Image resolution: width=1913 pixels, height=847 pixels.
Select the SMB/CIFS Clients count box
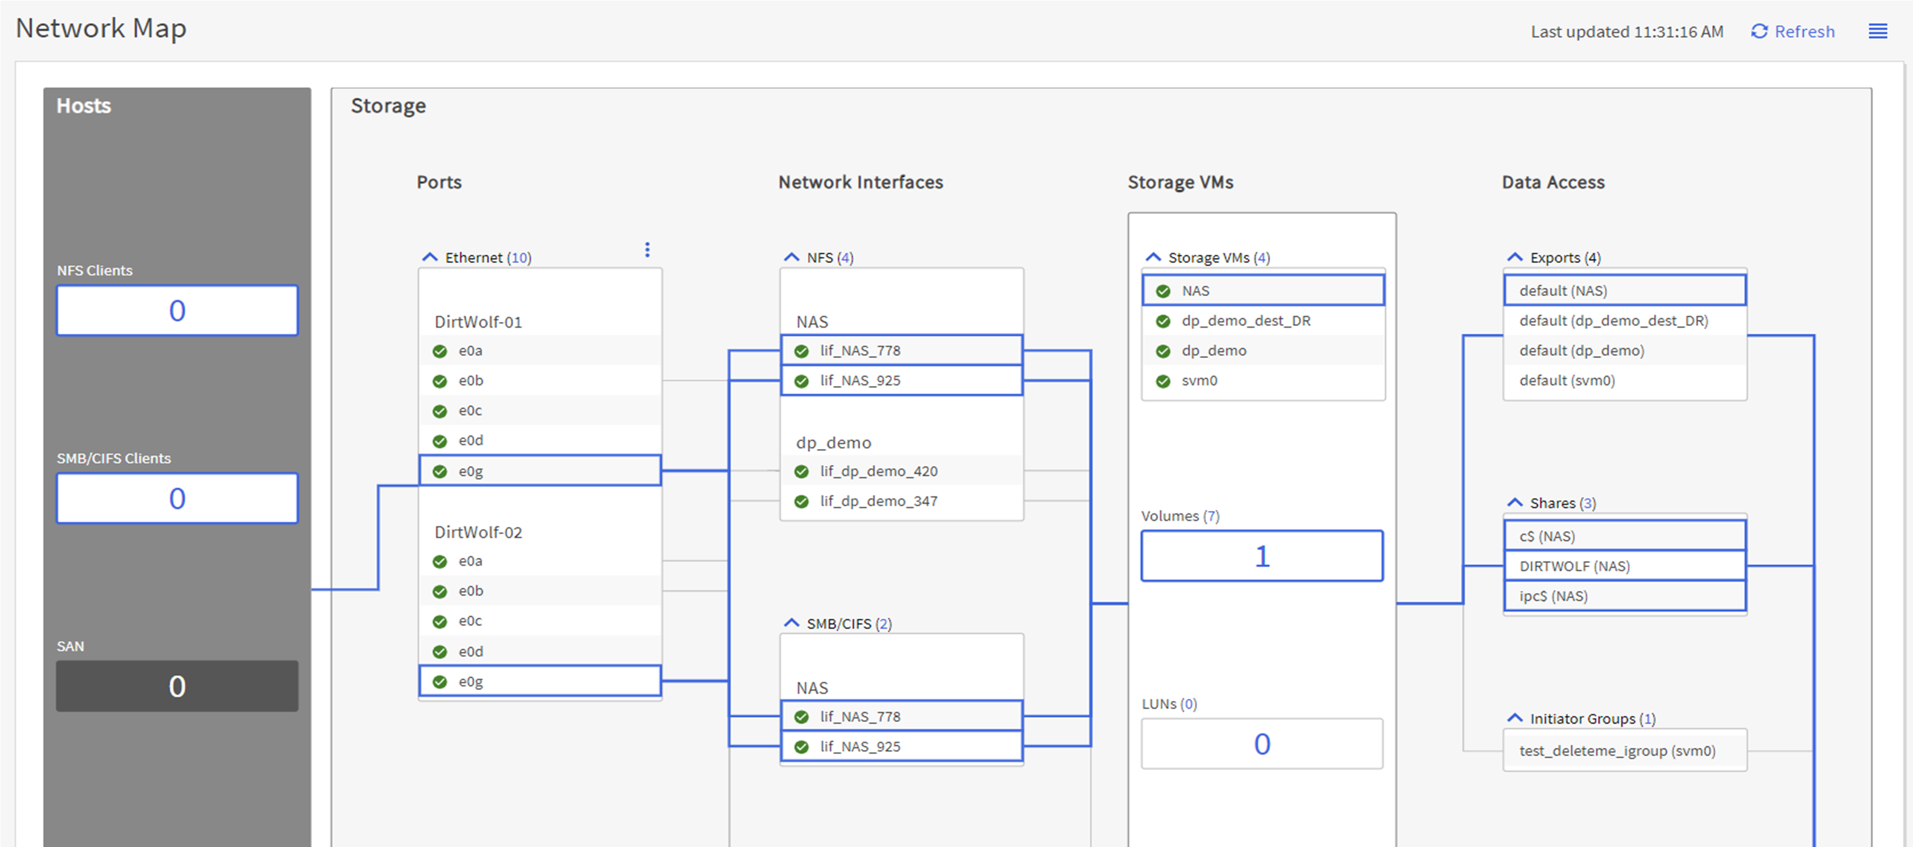pos(177,498)
